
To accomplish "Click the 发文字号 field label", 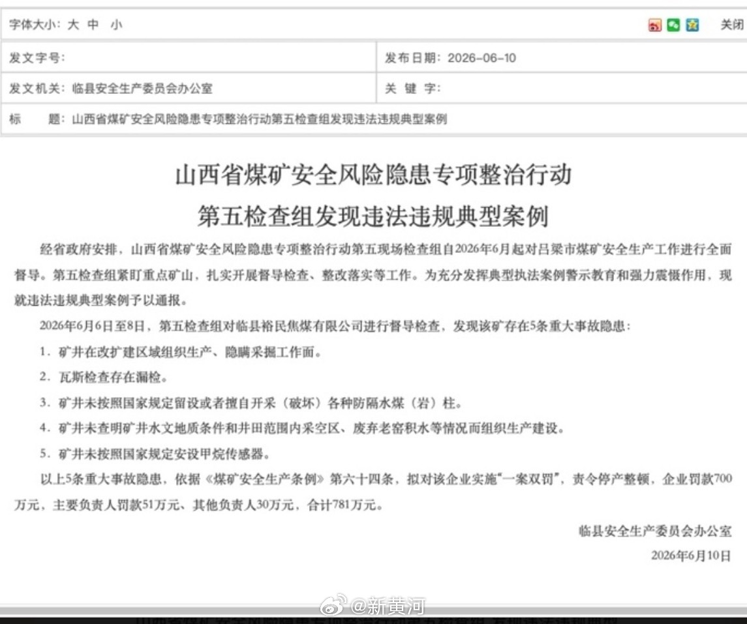I will pyautogui.click(x=37, y=58).
